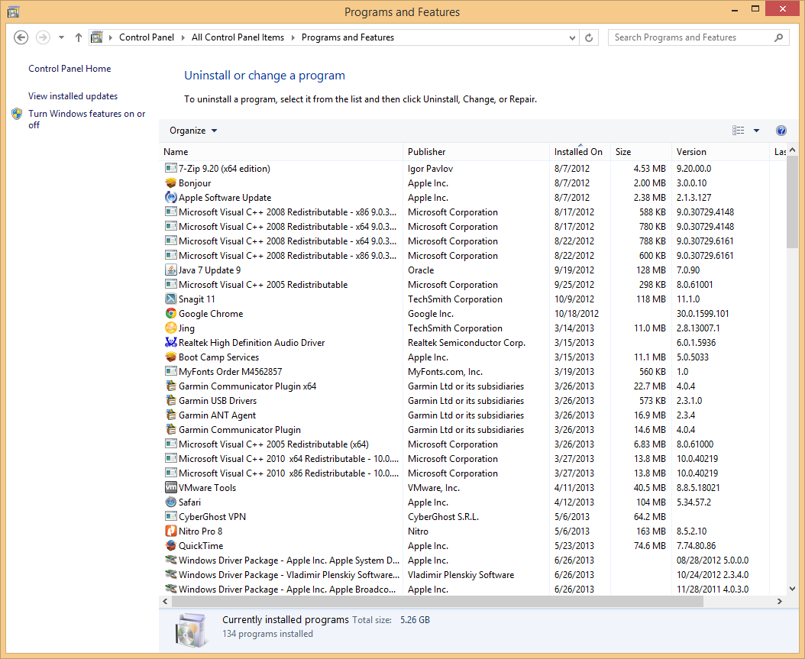Click the VMware Tools icon
The image size is (805, 659).
pyautogui.click(x=170, y=488)
